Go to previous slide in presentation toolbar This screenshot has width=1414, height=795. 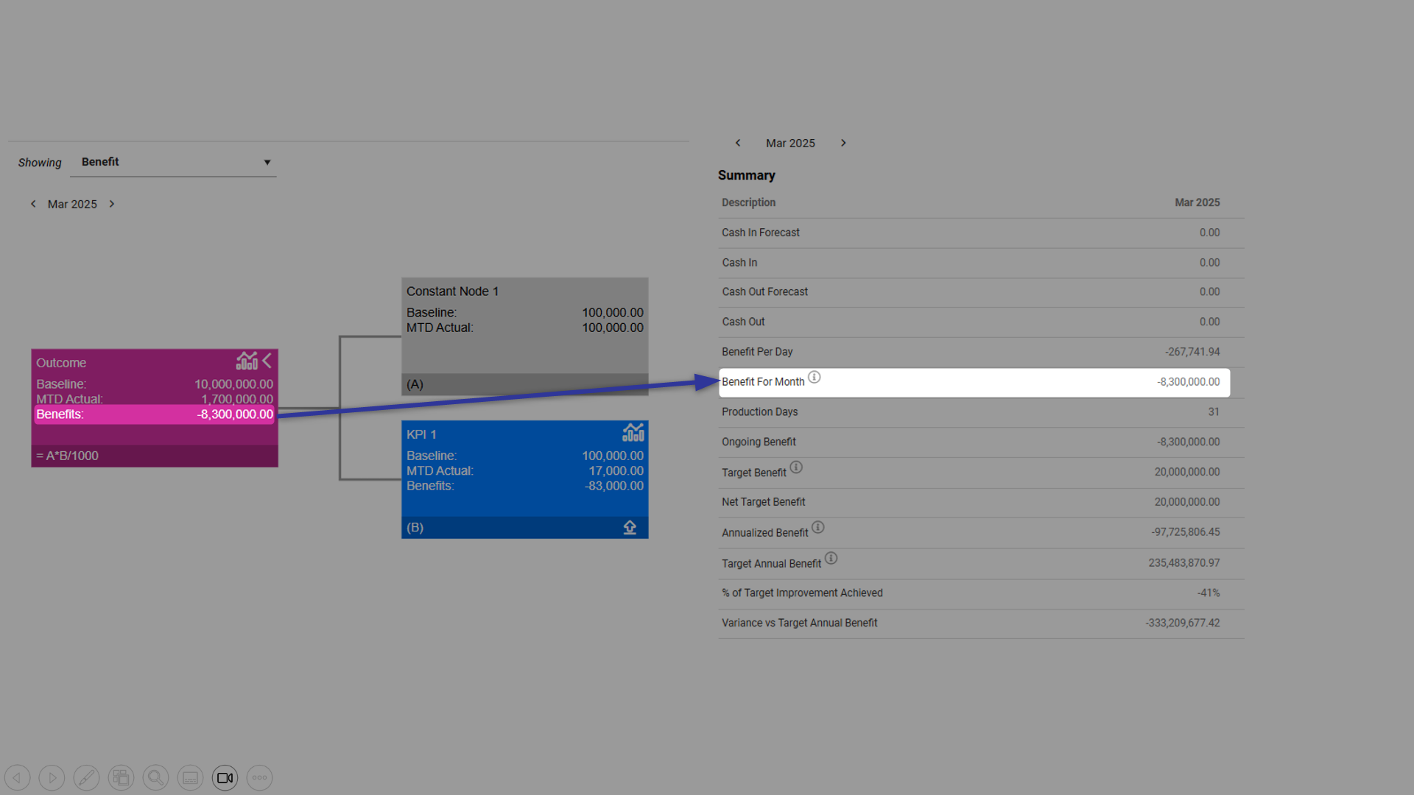(x=18, y=777)
